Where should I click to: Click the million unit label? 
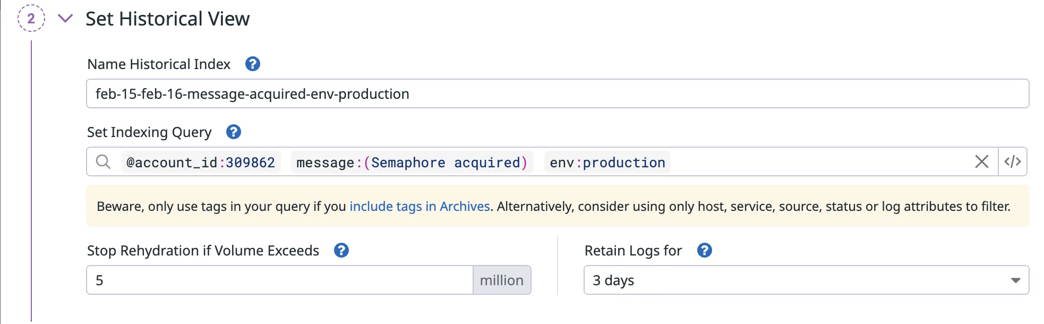[501, 280]
